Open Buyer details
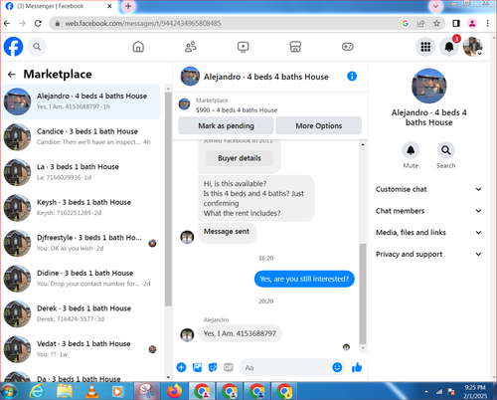Viewport: 497px width, 400px height. 240,158
